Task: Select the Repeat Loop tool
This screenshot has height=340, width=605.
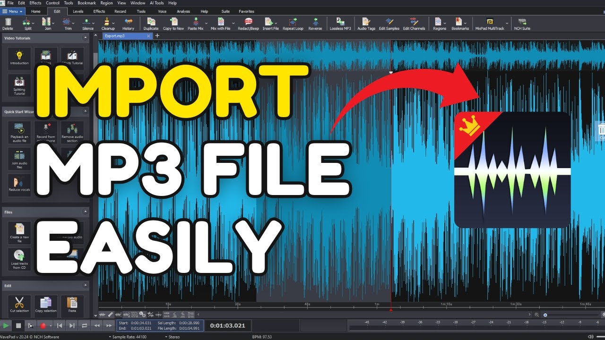Action: [x=293, y=24]
